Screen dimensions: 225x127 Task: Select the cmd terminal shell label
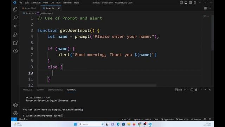coord(178,90)
